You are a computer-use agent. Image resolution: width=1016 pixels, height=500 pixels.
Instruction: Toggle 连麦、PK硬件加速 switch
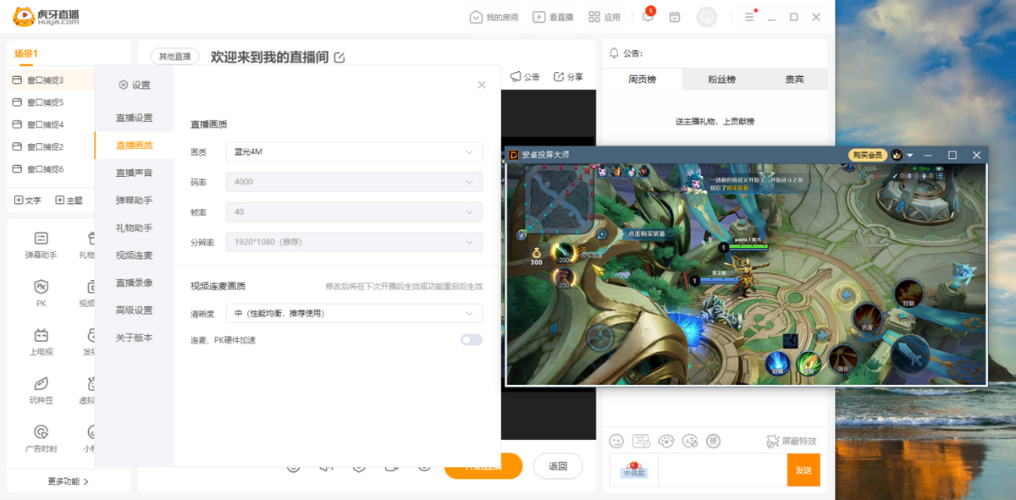click(471, 340)
